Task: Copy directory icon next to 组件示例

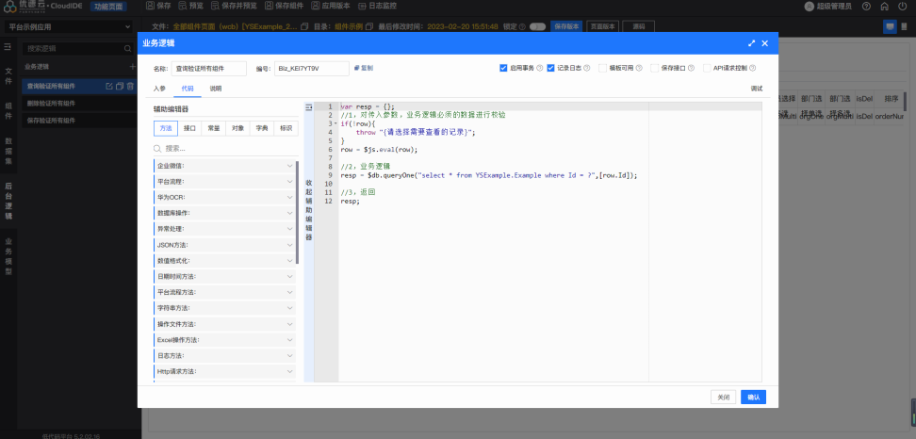Action: tap(368, 27)
